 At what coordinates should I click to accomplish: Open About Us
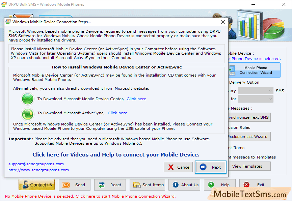(x=184, y=185)
